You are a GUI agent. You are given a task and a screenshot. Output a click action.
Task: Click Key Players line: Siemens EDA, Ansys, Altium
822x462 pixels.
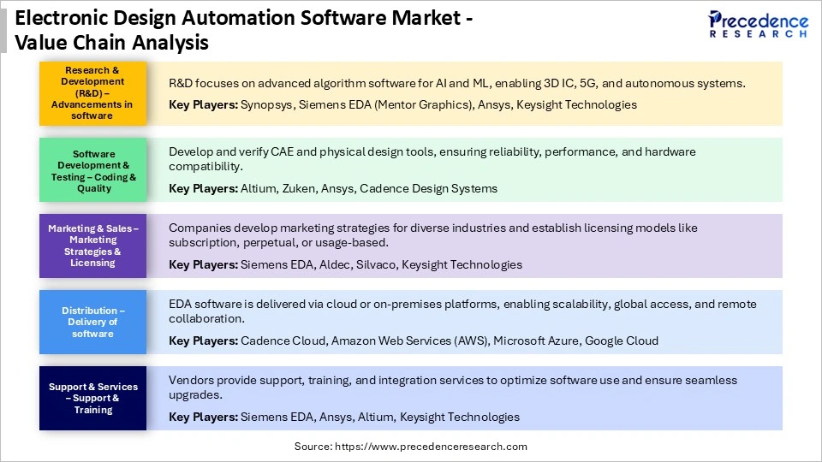pyautogui.click(x=344, y=418)
